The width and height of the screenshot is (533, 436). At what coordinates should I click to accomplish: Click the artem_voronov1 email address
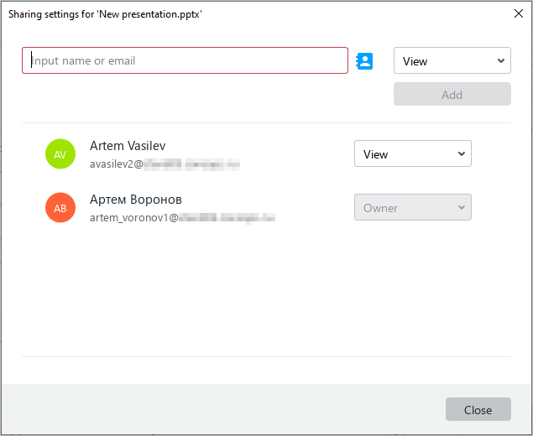tap(182, 218)
